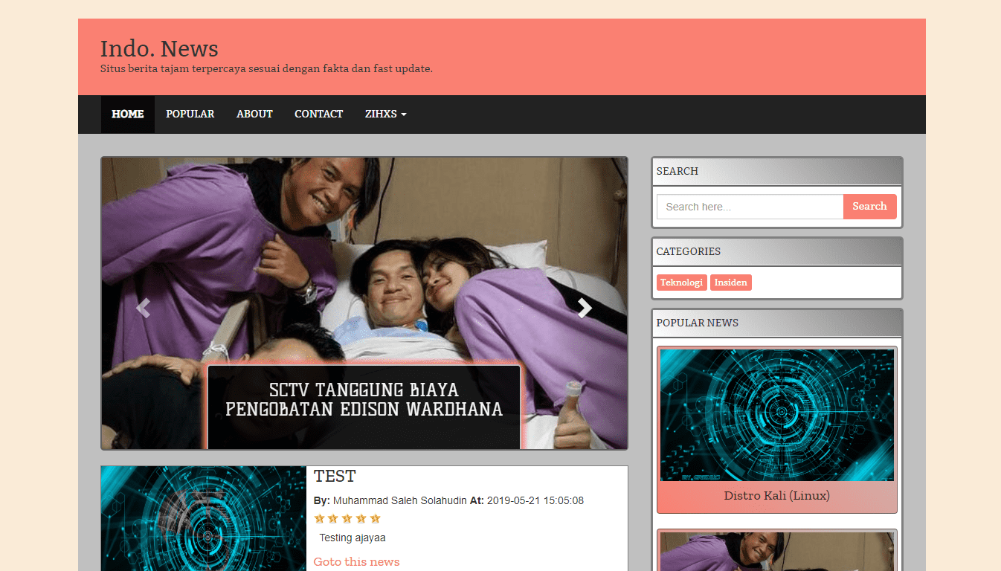Open the Distro Kali (Linux) title link
Screen dimensions: 1001x571
point(776,496)
